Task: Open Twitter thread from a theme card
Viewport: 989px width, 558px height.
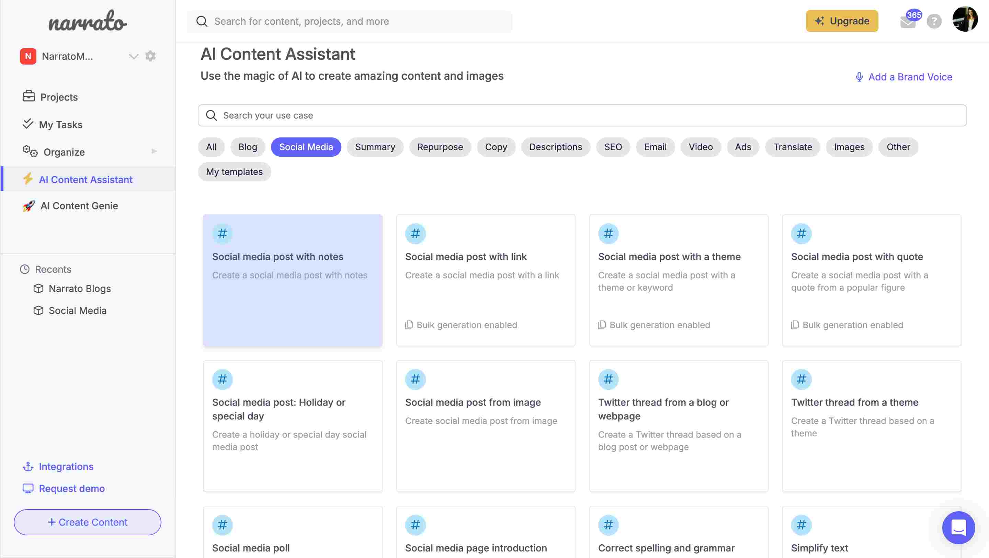Action: [x=872, y=426]
